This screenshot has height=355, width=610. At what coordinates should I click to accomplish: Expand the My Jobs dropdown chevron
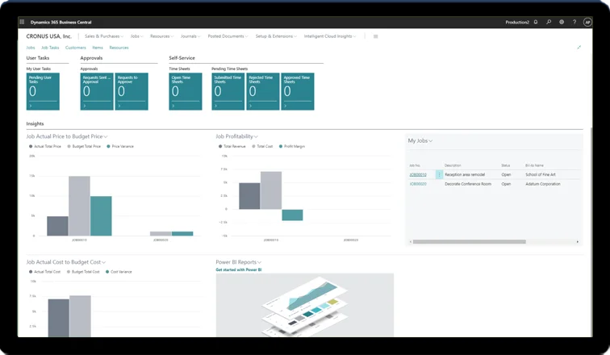click(x=431, y=141)
